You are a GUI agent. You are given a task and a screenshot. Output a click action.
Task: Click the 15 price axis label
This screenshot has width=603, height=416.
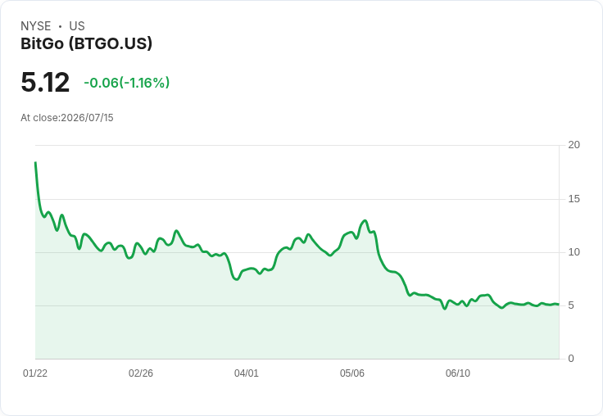[x=574, y=199]
